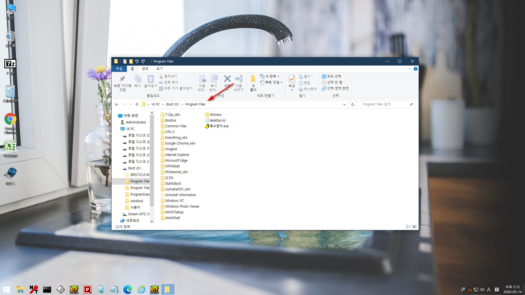Click the Pin to Quick access icon
Viewport: 525px width, 295px height.
click(x=122, y=79)
